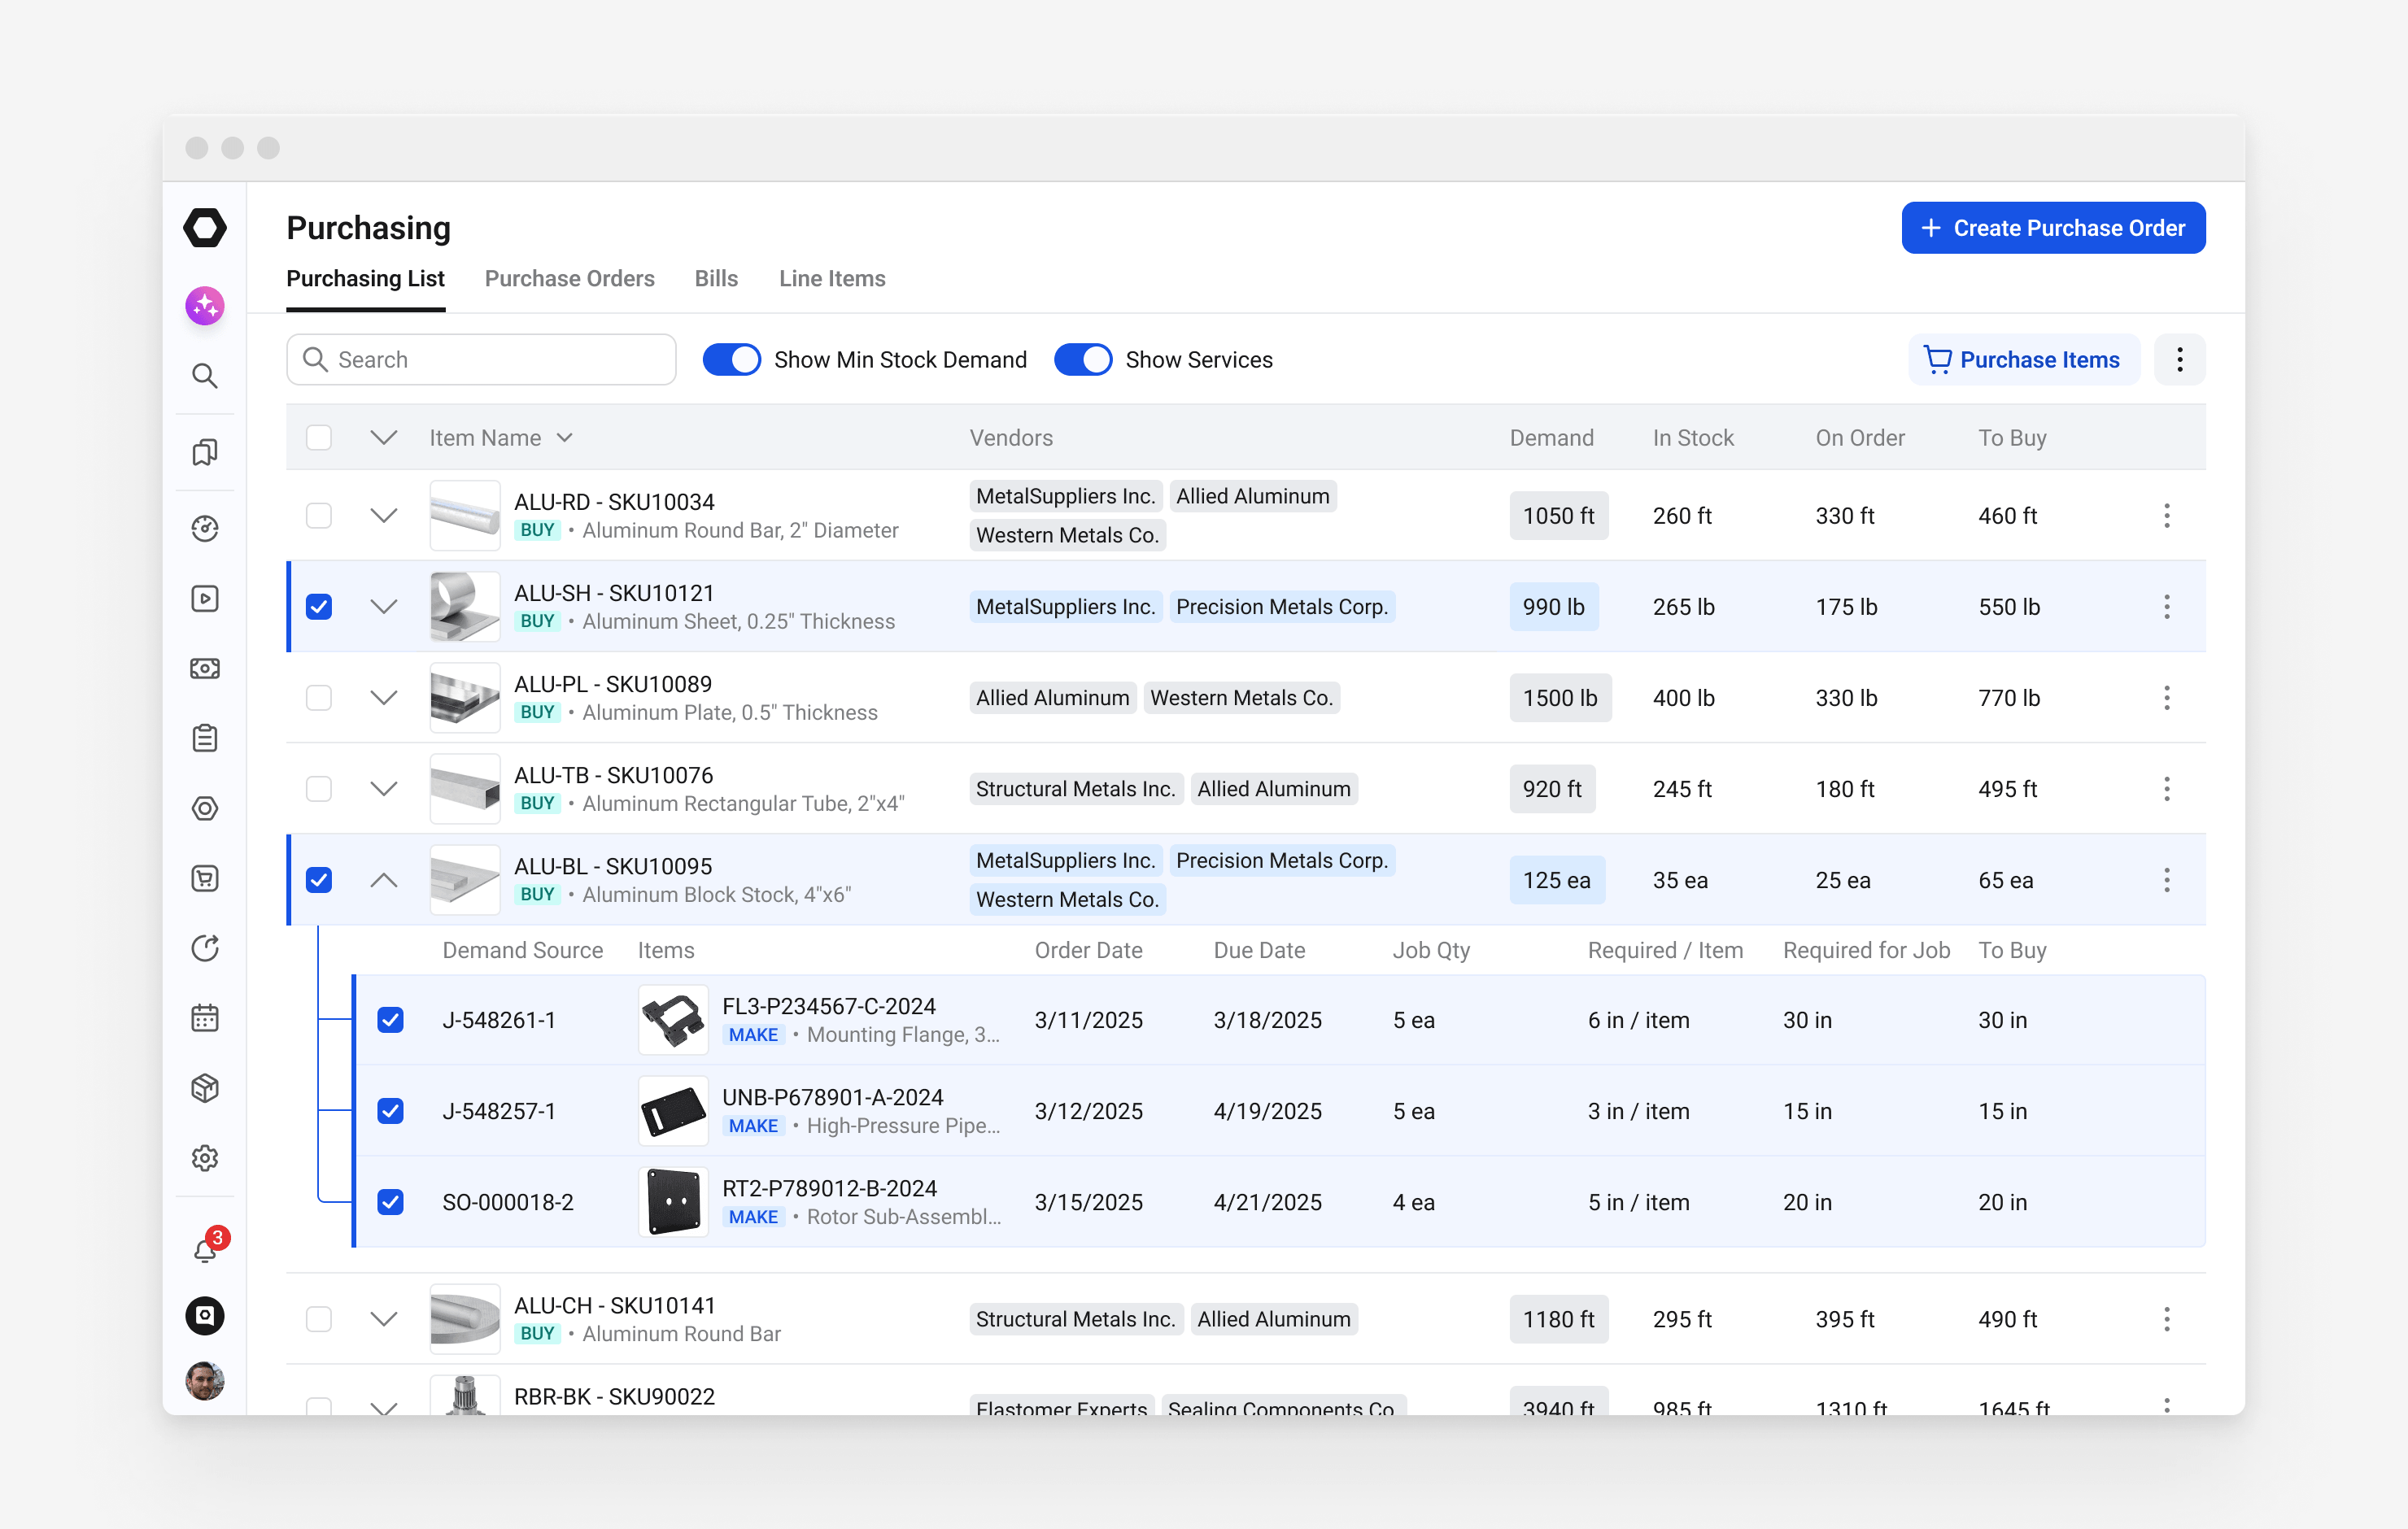This screenshot has height=1529, width=2408.
Task: Click the Purchase Items button
Action: [2023, 360]
